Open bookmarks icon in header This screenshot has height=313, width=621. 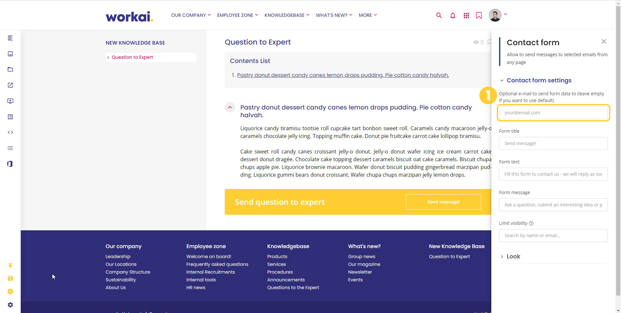479,15
